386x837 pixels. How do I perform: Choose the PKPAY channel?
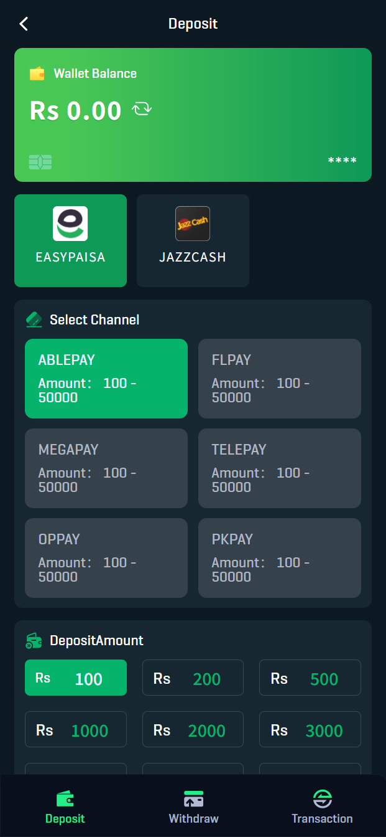click(x=280, y=558)
